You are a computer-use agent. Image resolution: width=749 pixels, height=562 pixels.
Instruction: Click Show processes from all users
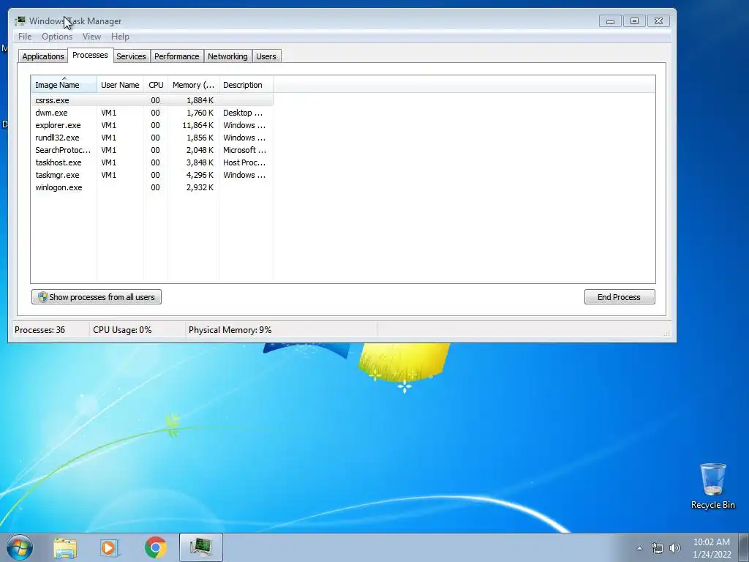click(x=97, y=297)
